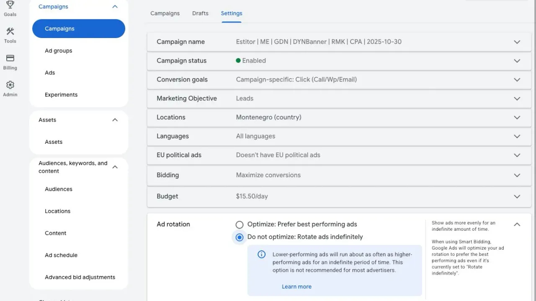Viewport: 536px width, 301px height.
Task: Open the Tools wrench icon
Action: (10, 32)
